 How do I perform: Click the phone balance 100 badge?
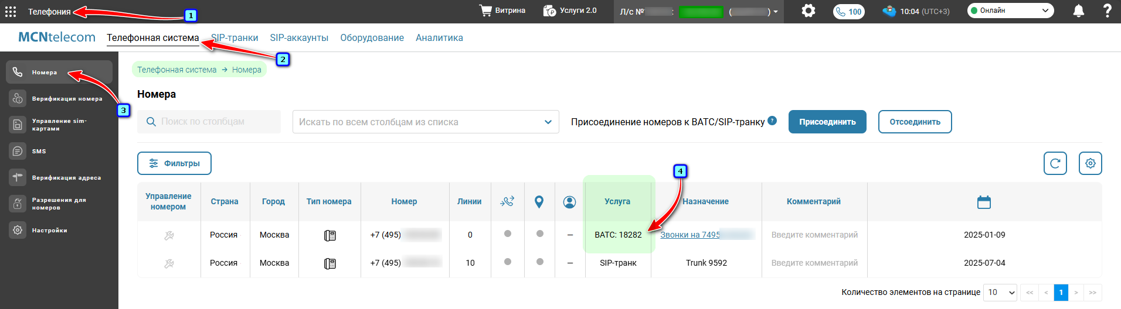[x=849, y=11]
